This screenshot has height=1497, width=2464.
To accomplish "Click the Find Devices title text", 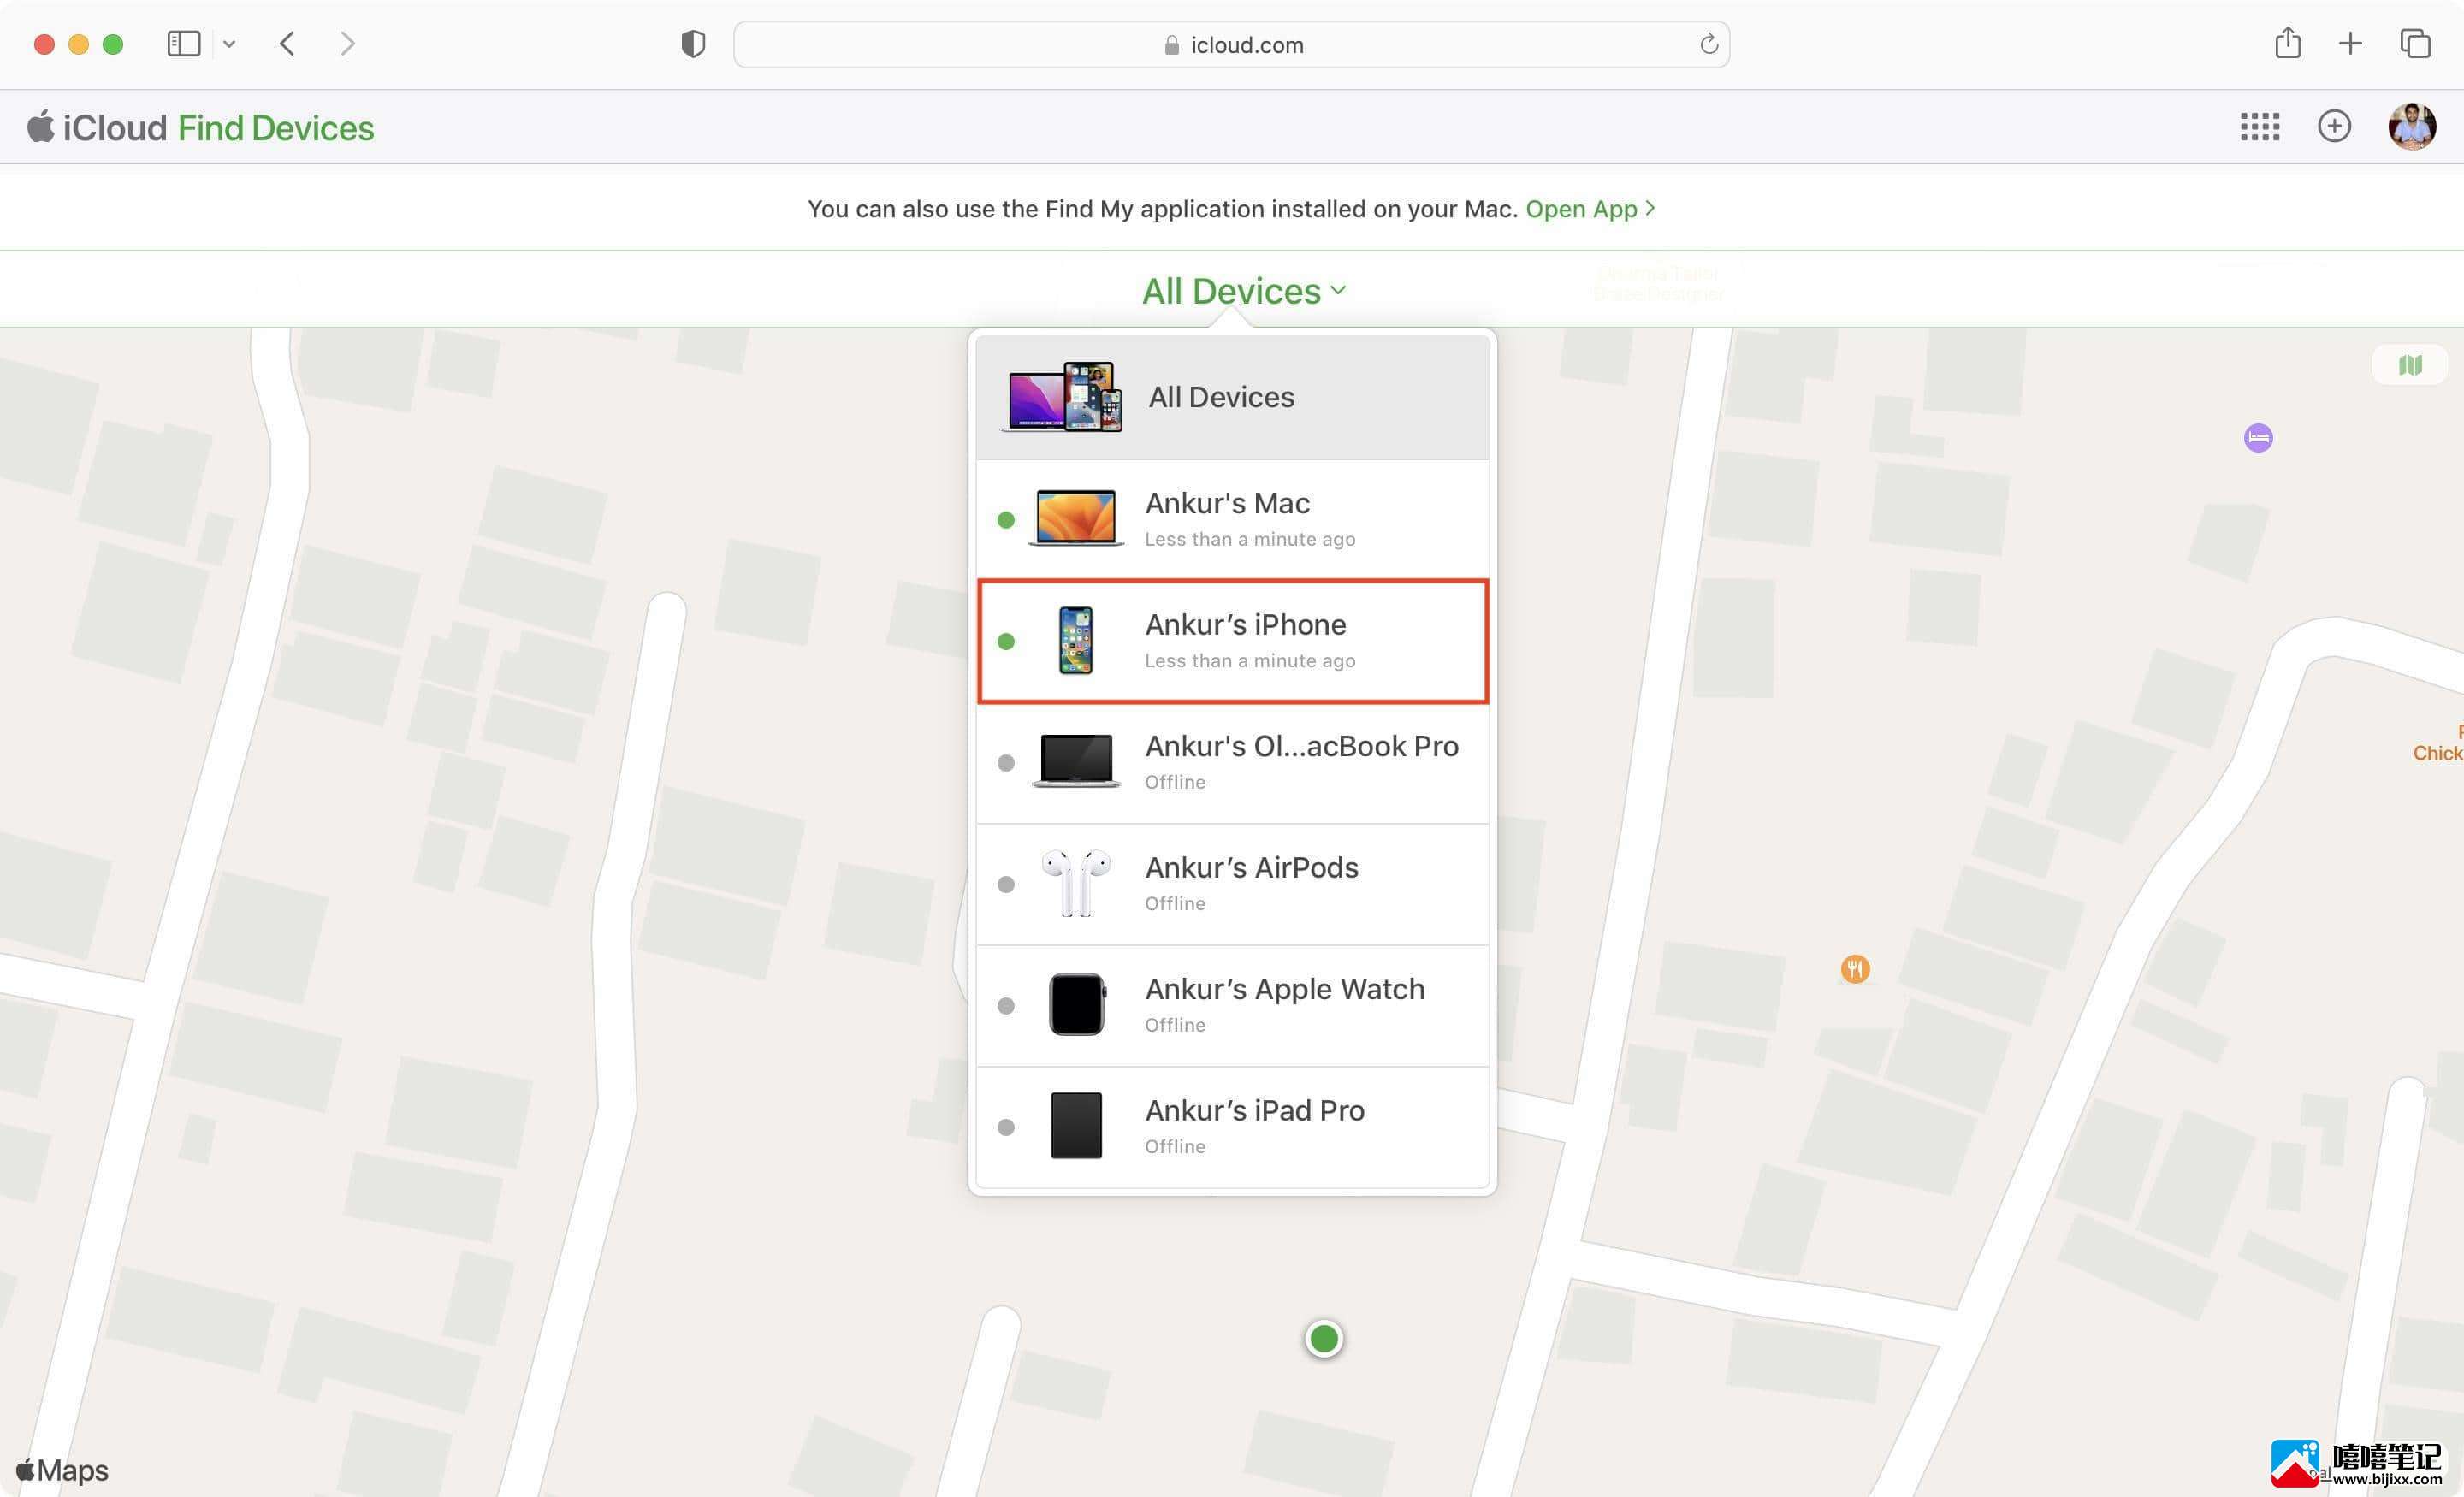I will (x=276, y=127).
